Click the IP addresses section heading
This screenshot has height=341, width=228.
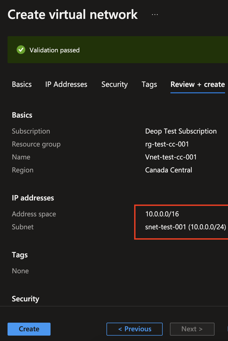pos(33,198)
